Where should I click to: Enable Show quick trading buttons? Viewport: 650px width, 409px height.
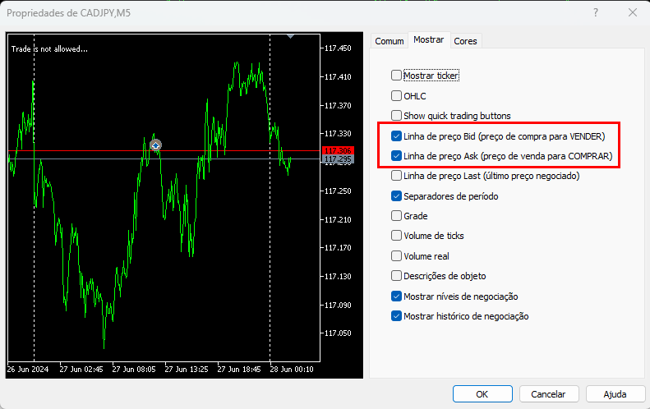[396, 115]
